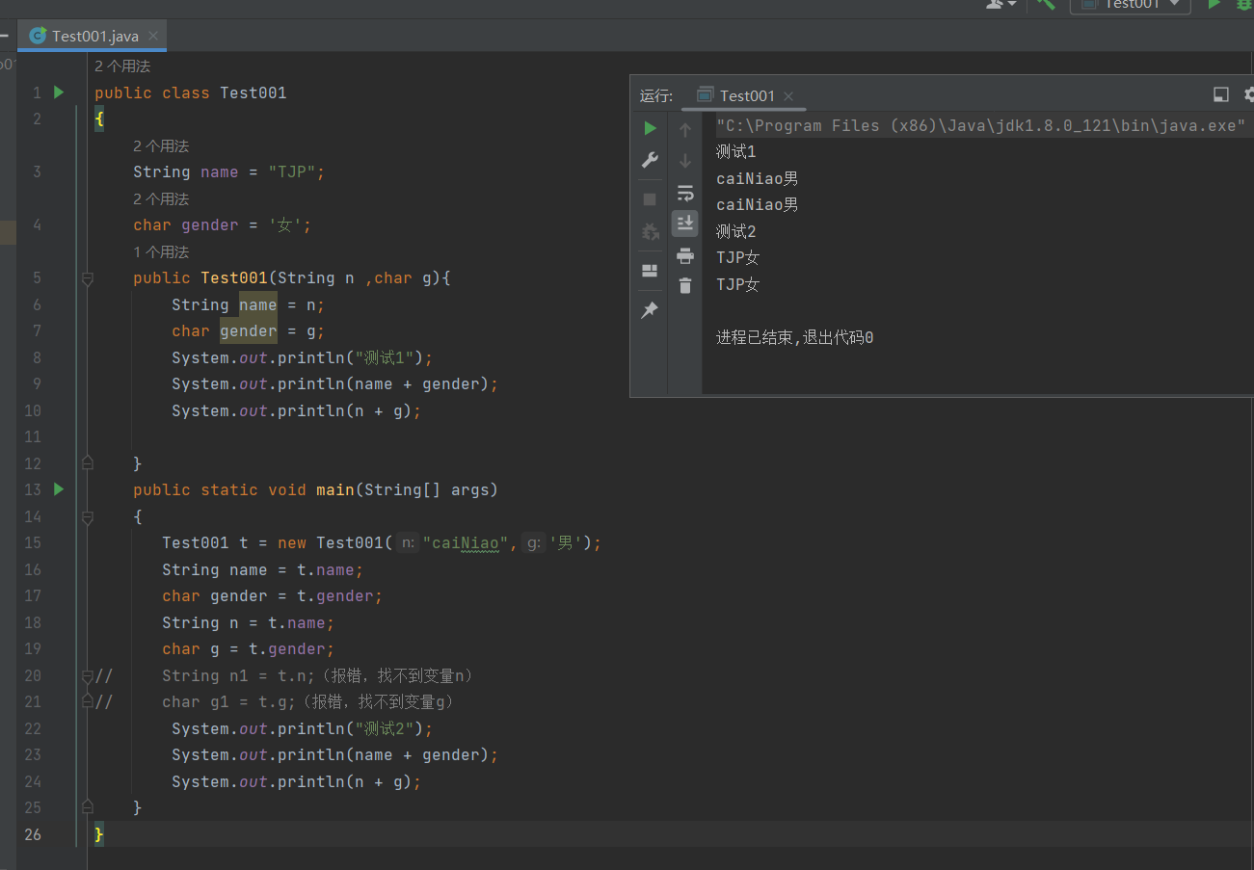The width and height of the screenshot is (1254, 870).
Task: Toggle soft-wrap in Run console
Action: point(685,192)
